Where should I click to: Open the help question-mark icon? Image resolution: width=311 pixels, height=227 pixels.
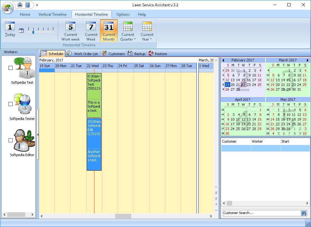point(27,5)
